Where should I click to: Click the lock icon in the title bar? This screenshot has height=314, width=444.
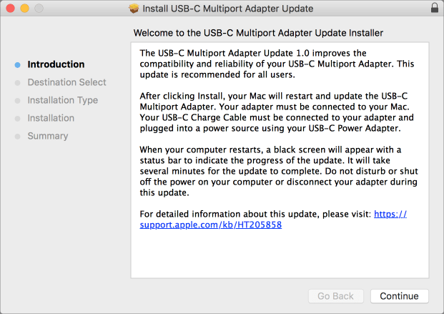[435, 8]
